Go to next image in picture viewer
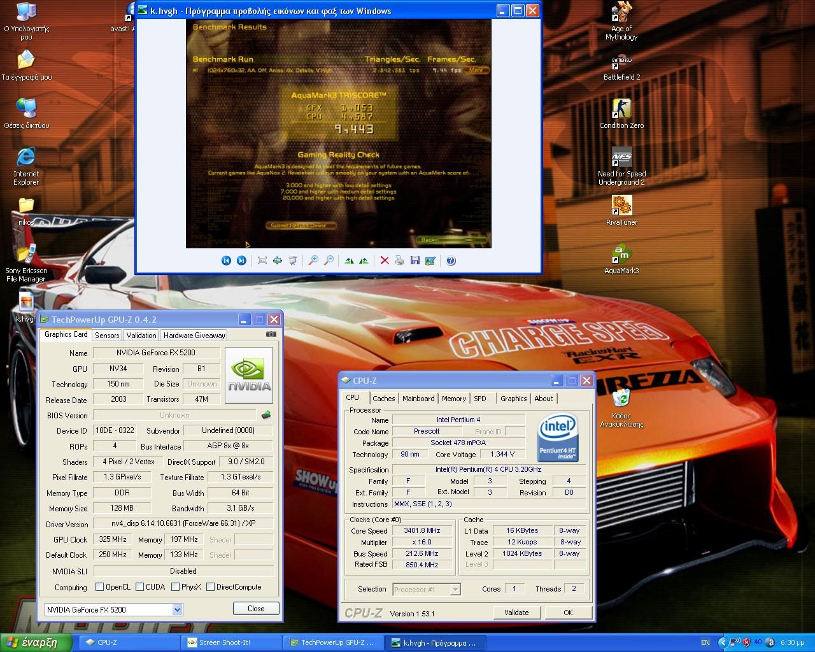The height and width of the screenshot is (652, 815). pyautogui.click(x=241, y=260)
